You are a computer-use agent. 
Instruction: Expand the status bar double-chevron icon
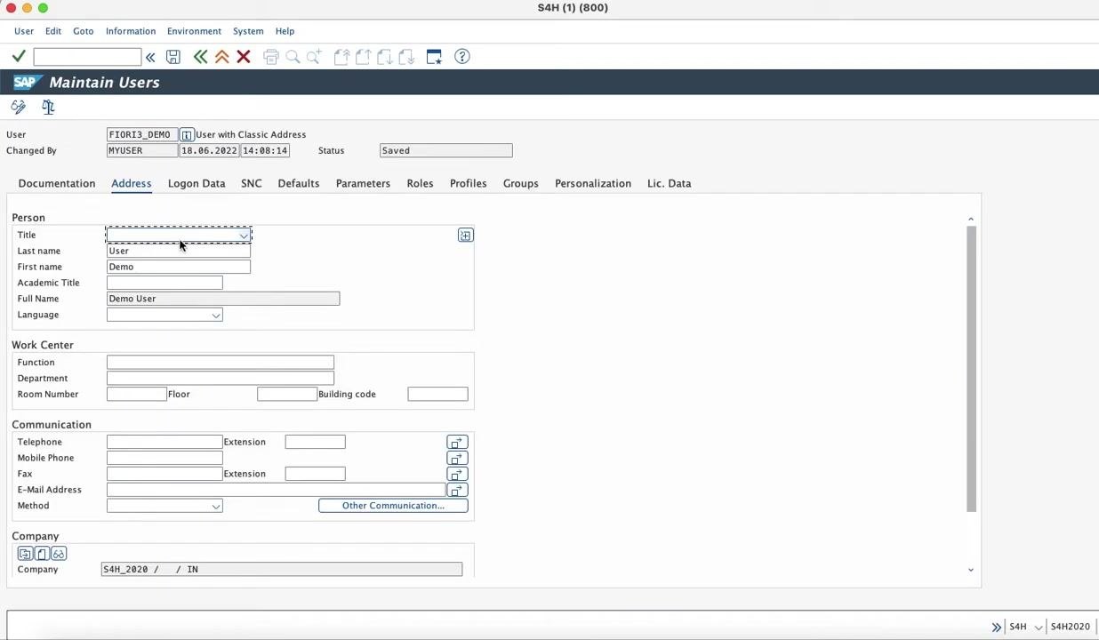pyautogui.click(x=997, y=628)
